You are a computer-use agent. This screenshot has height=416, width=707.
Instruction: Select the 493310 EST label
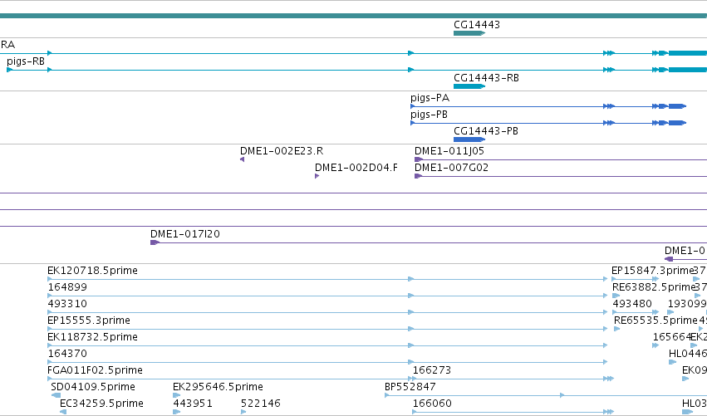[x=67, y=304]
